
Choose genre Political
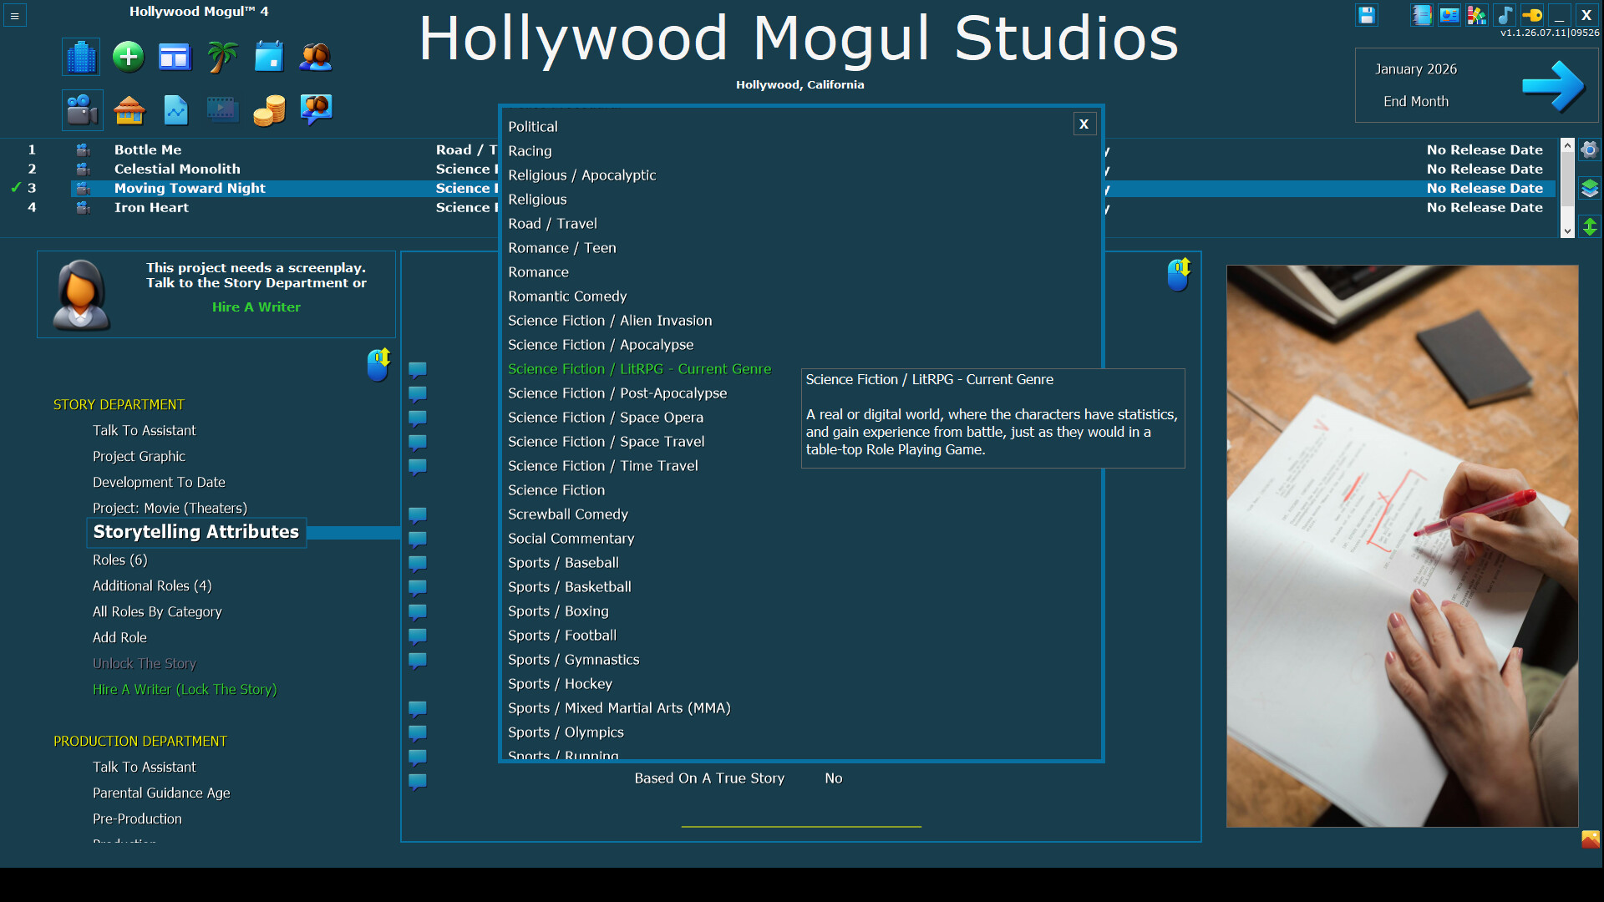(x=533, y=127)
